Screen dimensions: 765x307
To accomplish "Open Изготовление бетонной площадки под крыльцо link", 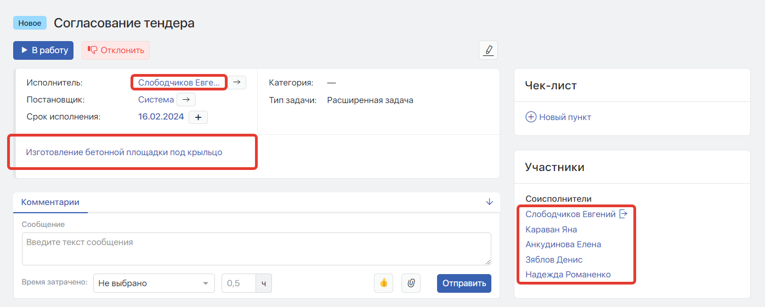I will (x=124, y=152).
